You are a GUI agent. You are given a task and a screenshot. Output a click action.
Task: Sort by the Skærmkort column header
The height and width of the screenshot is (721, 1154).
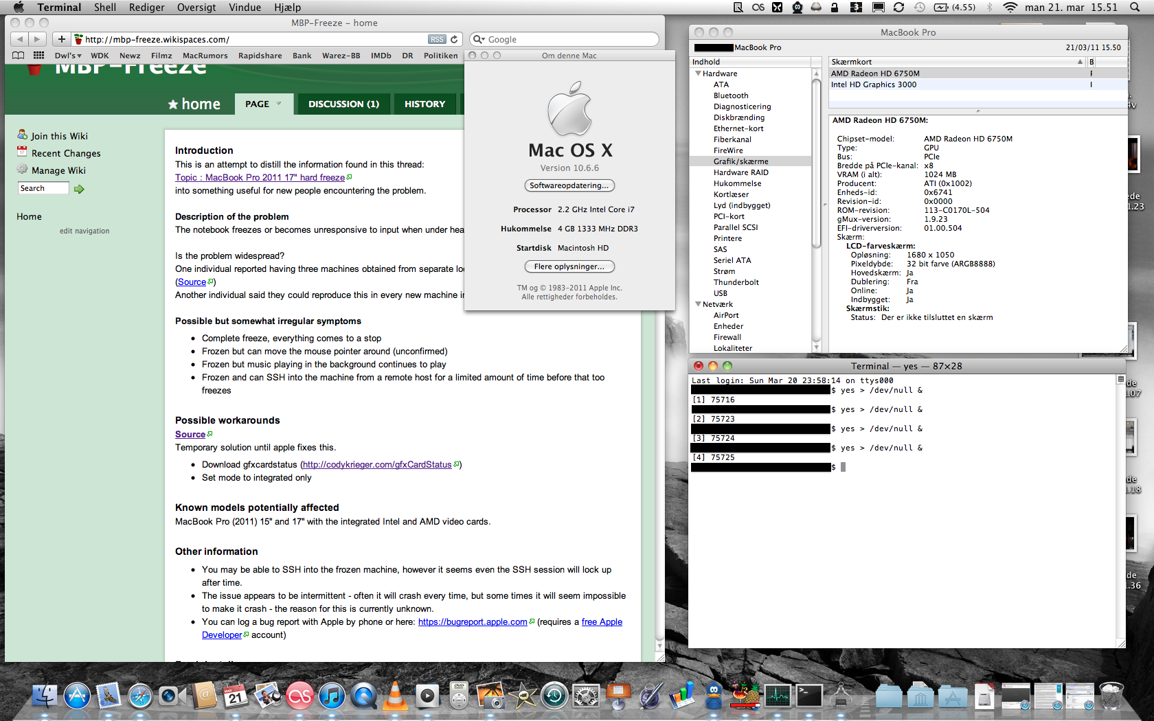point(958,62)
